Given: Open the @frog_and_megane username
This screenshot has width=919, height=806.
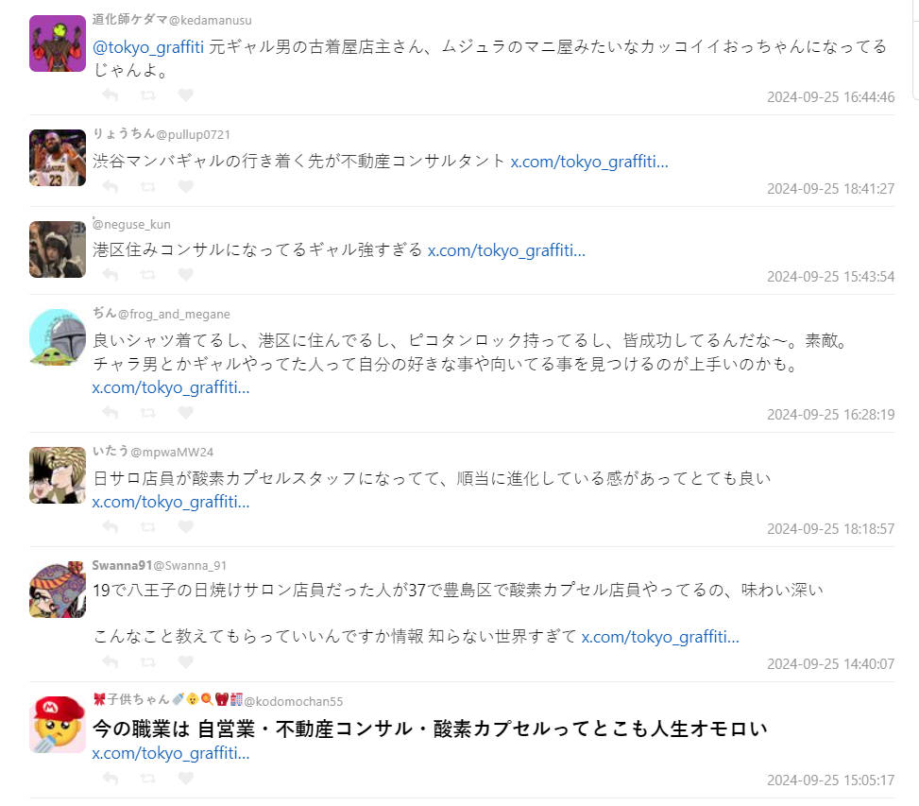Looking at the screenshot, I should (174, 315).
